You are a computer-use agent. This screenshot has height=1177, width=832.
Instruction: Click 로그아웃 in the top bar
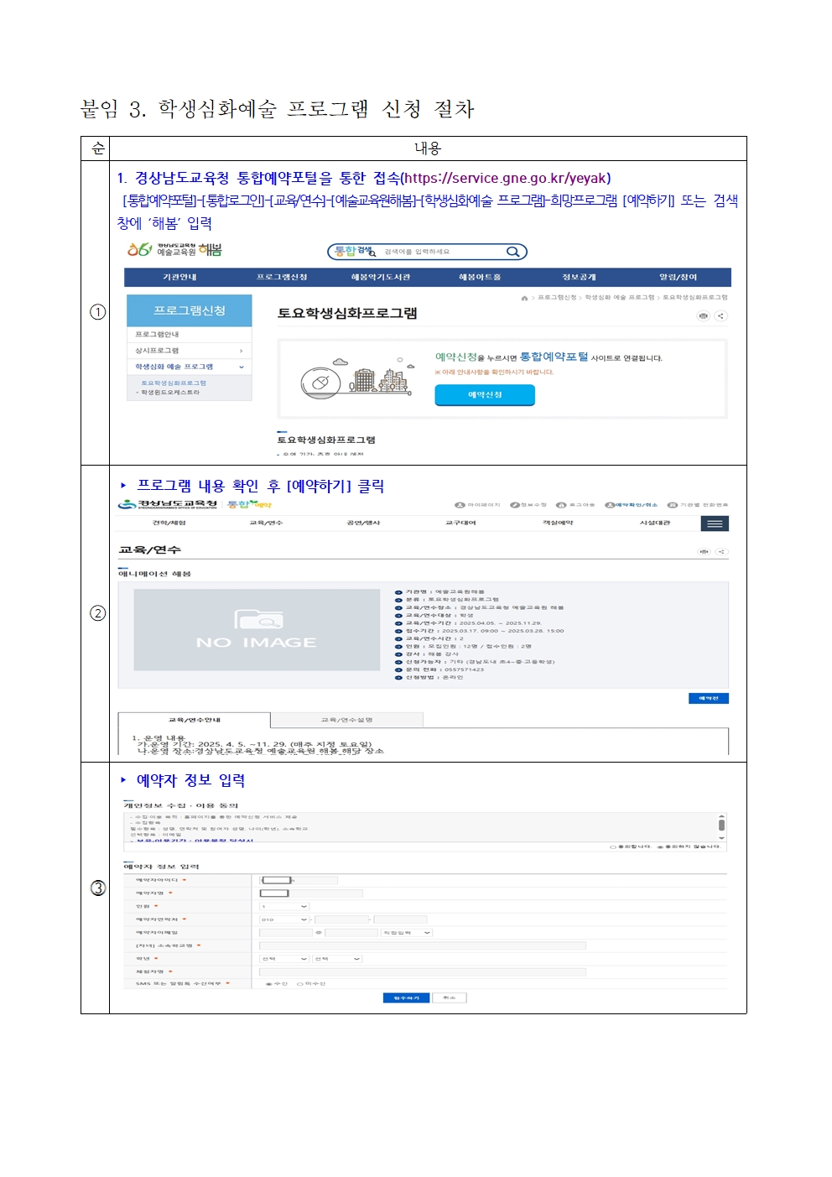[575, 505]
